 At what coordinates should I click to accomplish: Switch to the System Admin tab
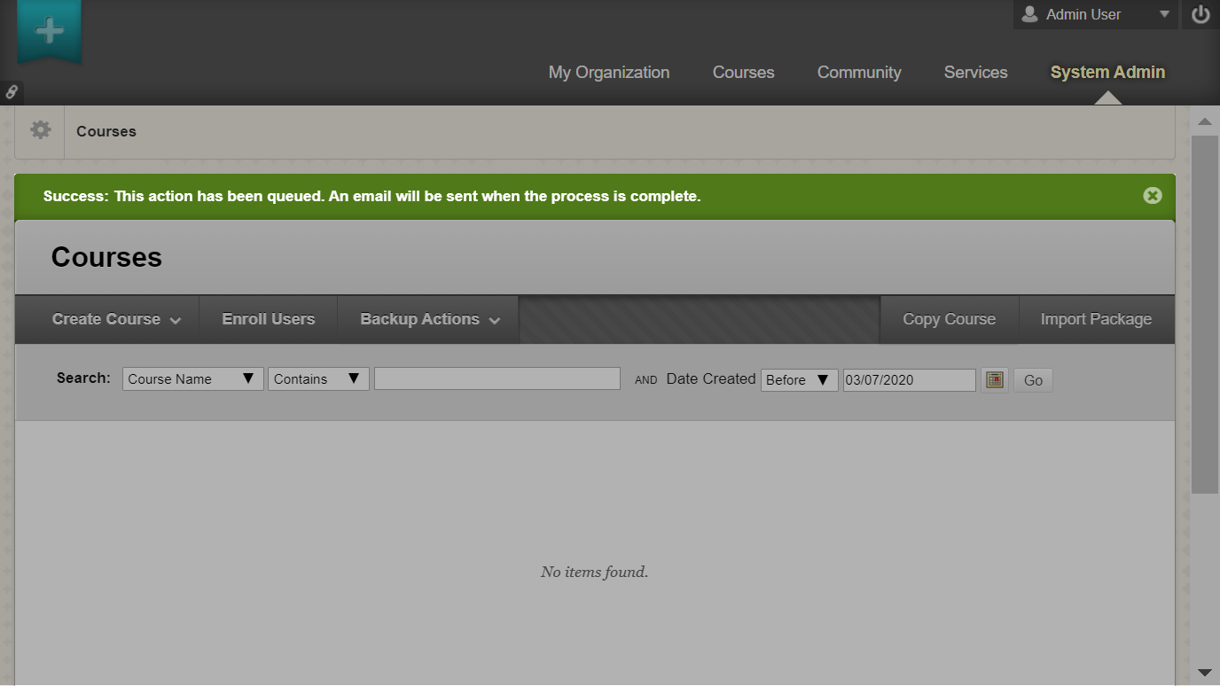pyautogui.click(x=1107, y=72)
